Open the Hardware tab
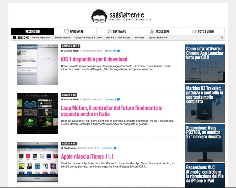Image resolution: width=236 pixels, height=188 pixels. tap(75, 31)
